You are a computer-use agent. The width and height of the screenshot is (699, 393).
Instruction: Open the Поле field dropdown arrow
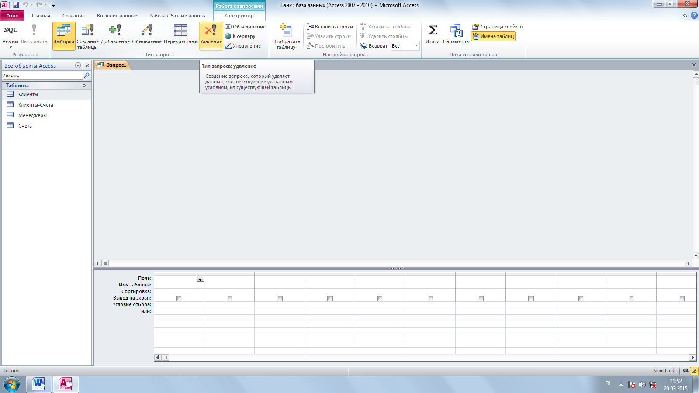[200, 279]
